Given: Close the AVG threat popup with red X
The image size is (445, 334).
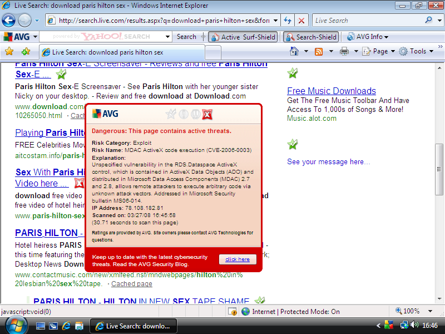Looking at the screenshot, I should pos(207,115).
